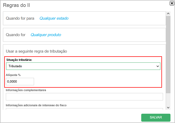Click the scrollbar down arrow
The height and width of the screenshot is (123, 175).
coord(168,108)
